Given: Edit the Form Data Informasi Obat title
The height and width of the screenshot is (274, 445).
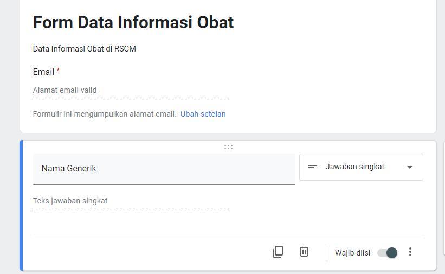Looking at the screenshot, I should [133, 22].
